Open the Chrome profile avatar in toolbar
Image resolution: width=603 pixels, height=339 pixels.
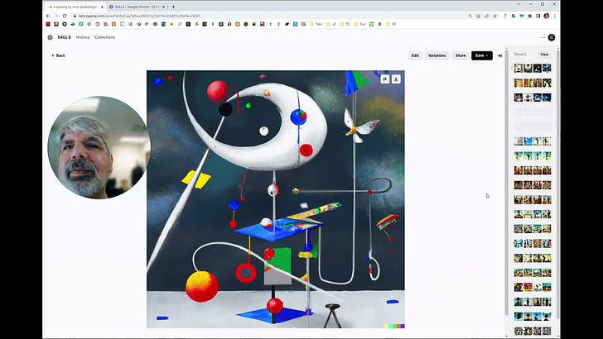[547, 17]
